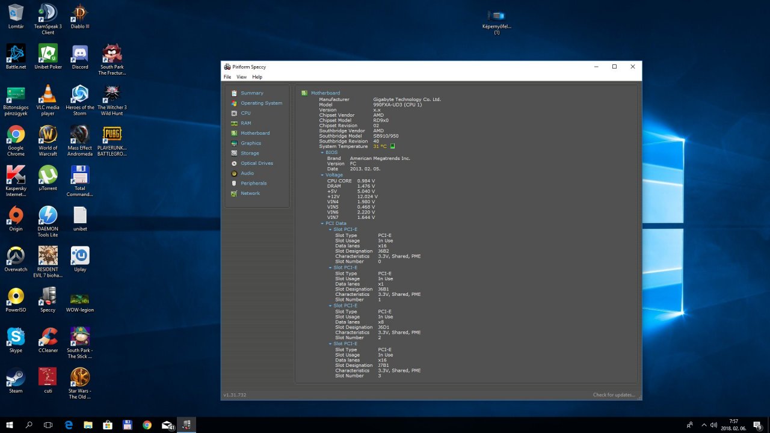Collapse the BIOS tree section
770x433 pixels.
click(322, 153)
